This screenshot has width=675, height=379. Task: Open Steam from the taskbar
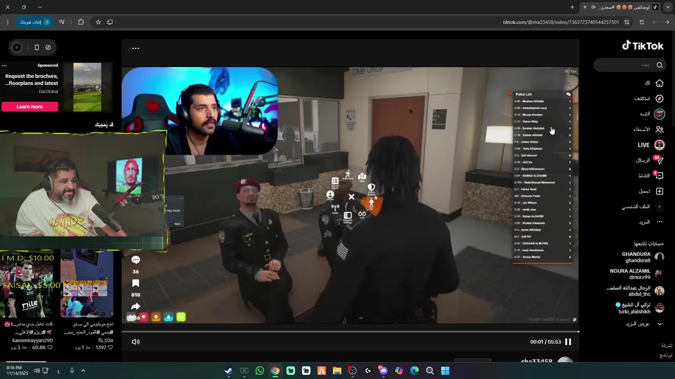coord(228,371)
